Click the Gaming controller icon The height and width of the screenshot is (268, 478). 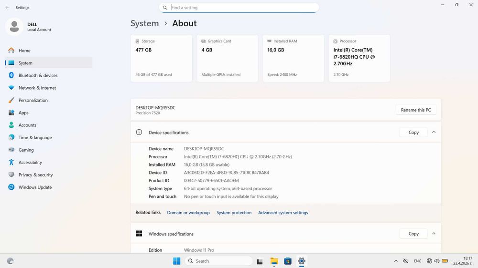tap(11, 150)
